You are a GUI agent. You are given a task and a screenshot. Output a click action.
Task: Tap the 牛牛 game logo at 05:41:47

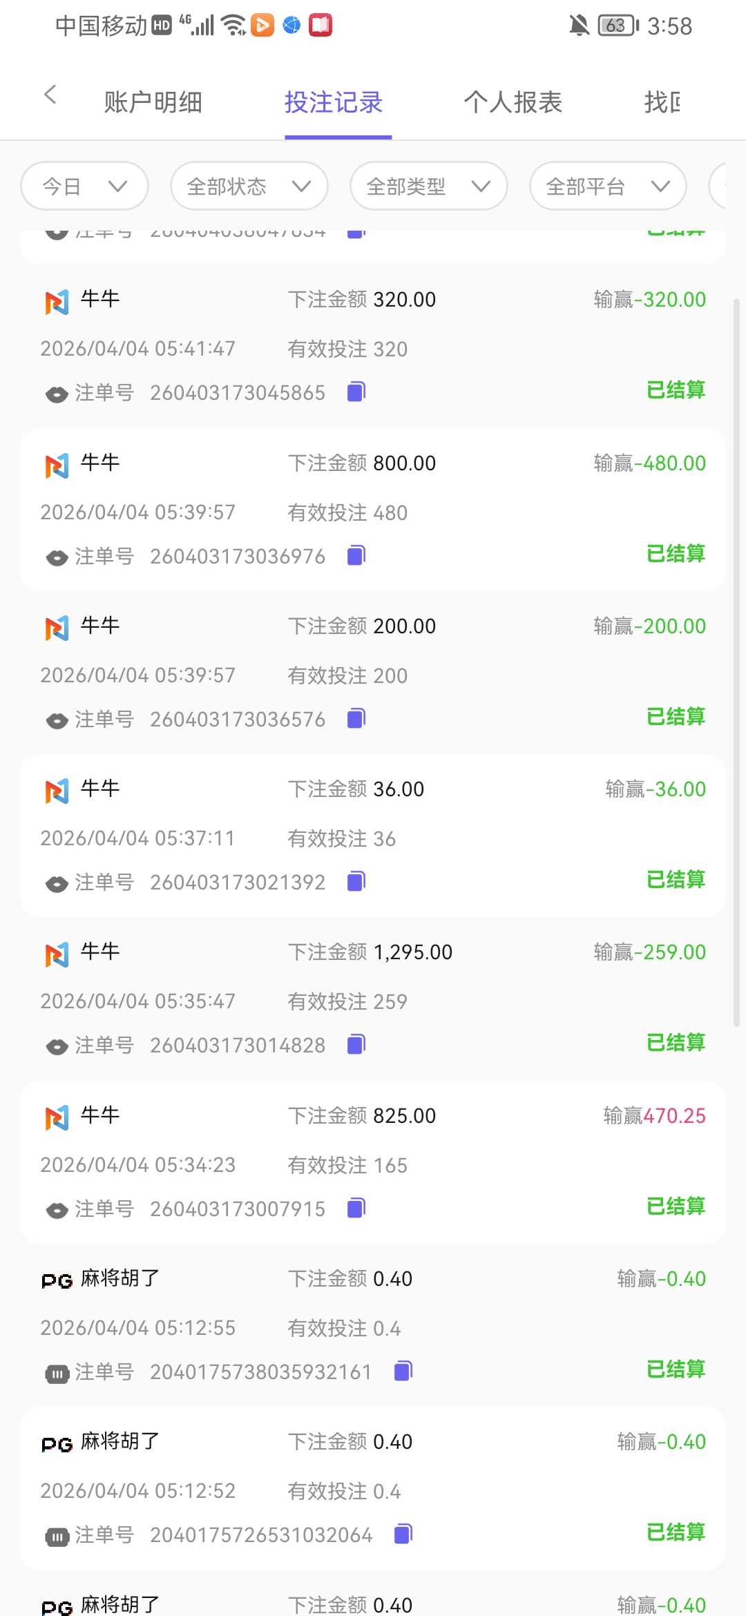(57, 302)
